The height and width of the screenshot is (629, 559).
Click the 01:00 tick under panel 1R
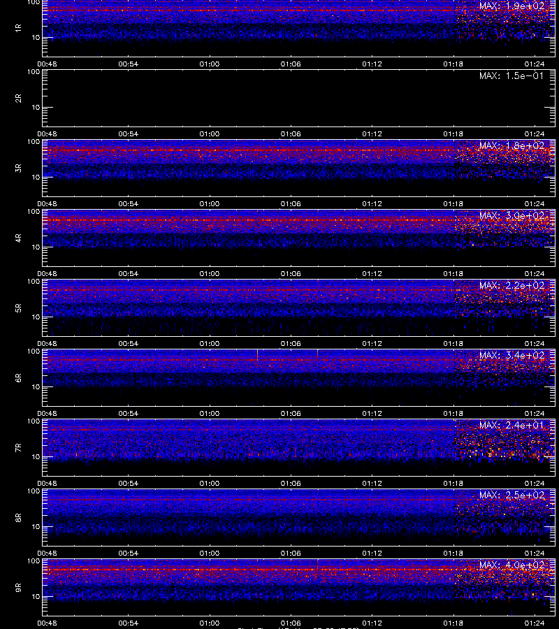210,64
